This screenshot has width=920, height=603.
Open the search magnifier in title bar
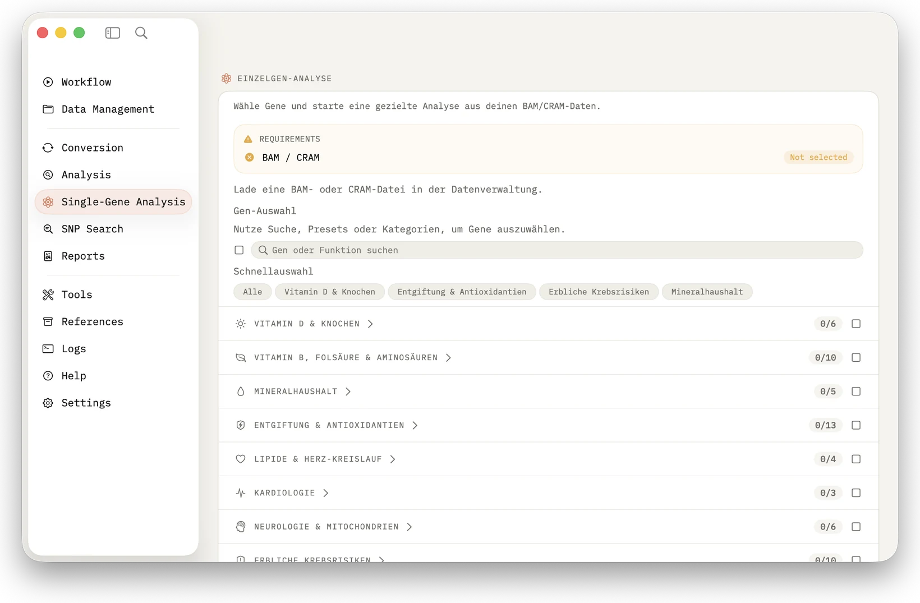coord(141,33)
